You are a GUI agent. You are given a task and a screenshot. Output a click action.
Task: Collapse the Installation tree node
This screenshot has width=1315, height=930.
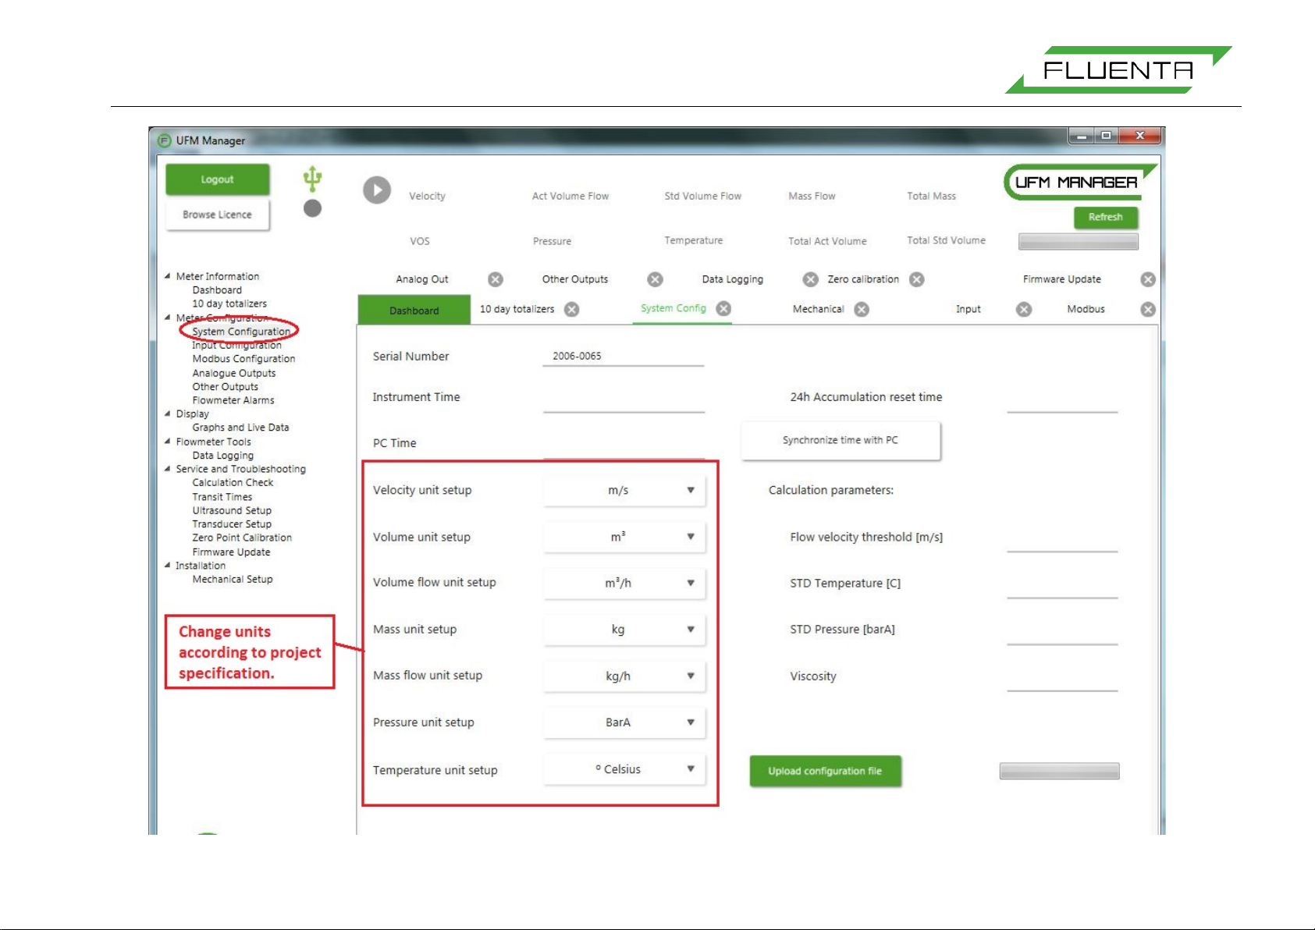pyautogui.click(x=168, y=566)
